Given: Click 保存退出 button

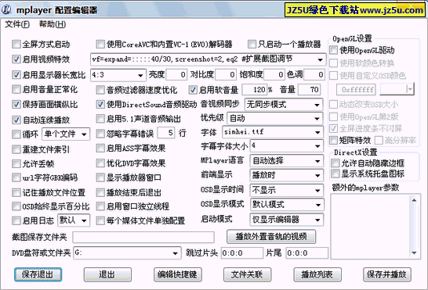Looking at the screenshot, I should point(38,274).
